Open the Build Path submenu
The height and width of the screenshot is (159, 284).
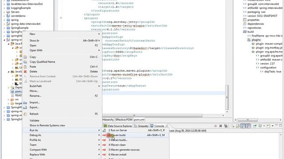(62, 86)
